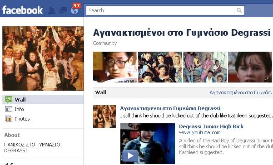Open the large crowd profile picture
Image resolution: width=273 pixels, height=165 pixels.
pos(43,58)
